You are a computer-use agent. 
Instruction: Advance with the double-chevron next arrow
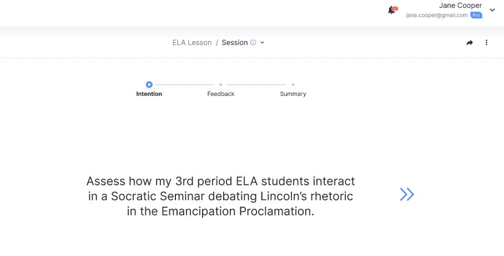coord(407,194)
